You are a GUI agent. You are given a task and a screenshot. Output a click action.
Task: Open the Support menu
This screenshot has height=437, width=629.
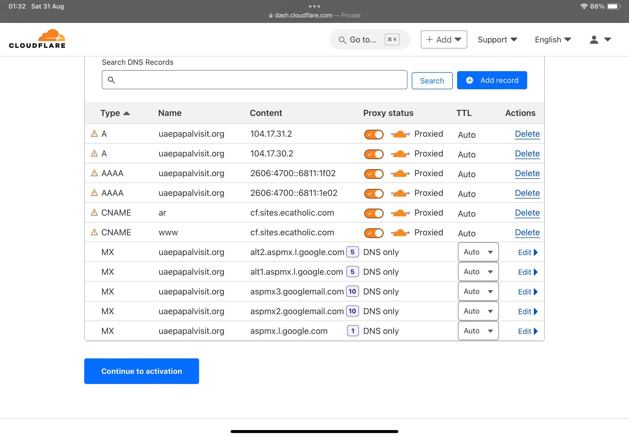(497, 40)
